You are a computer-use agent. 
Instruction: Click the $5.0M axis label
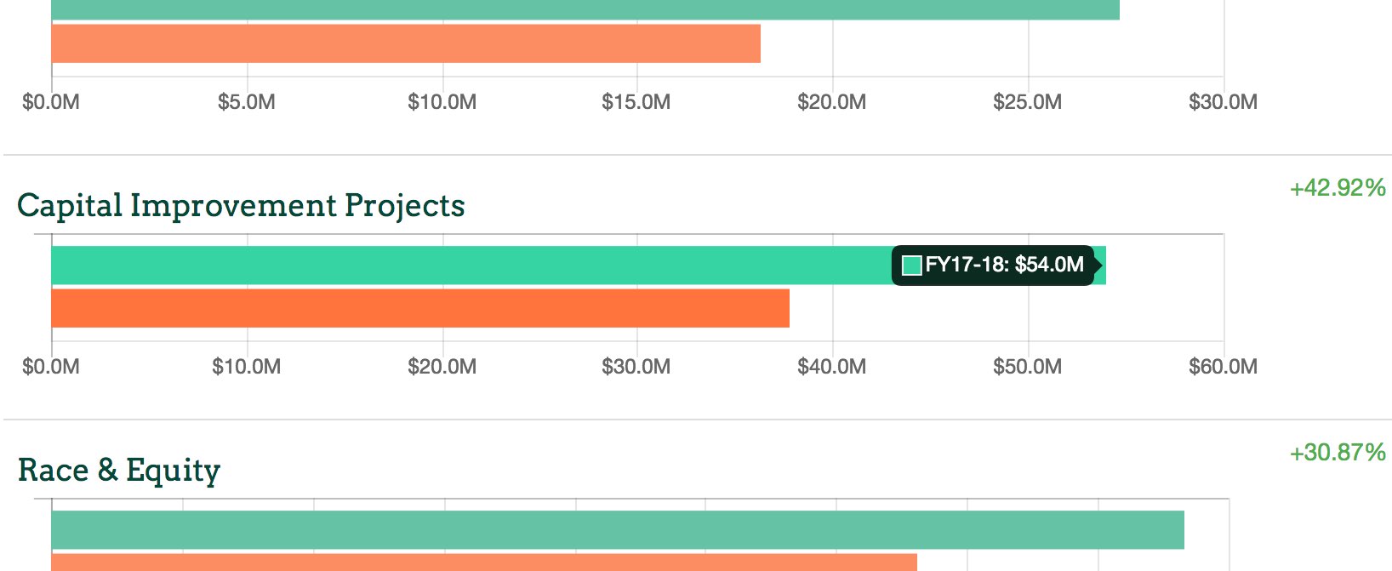point(246,102)
